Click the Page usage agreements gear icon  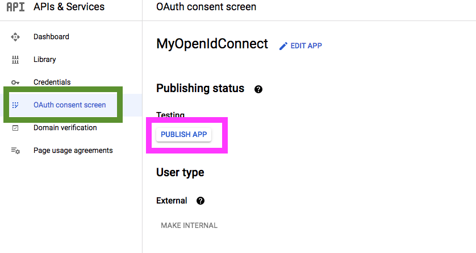[x=15, y=151]
